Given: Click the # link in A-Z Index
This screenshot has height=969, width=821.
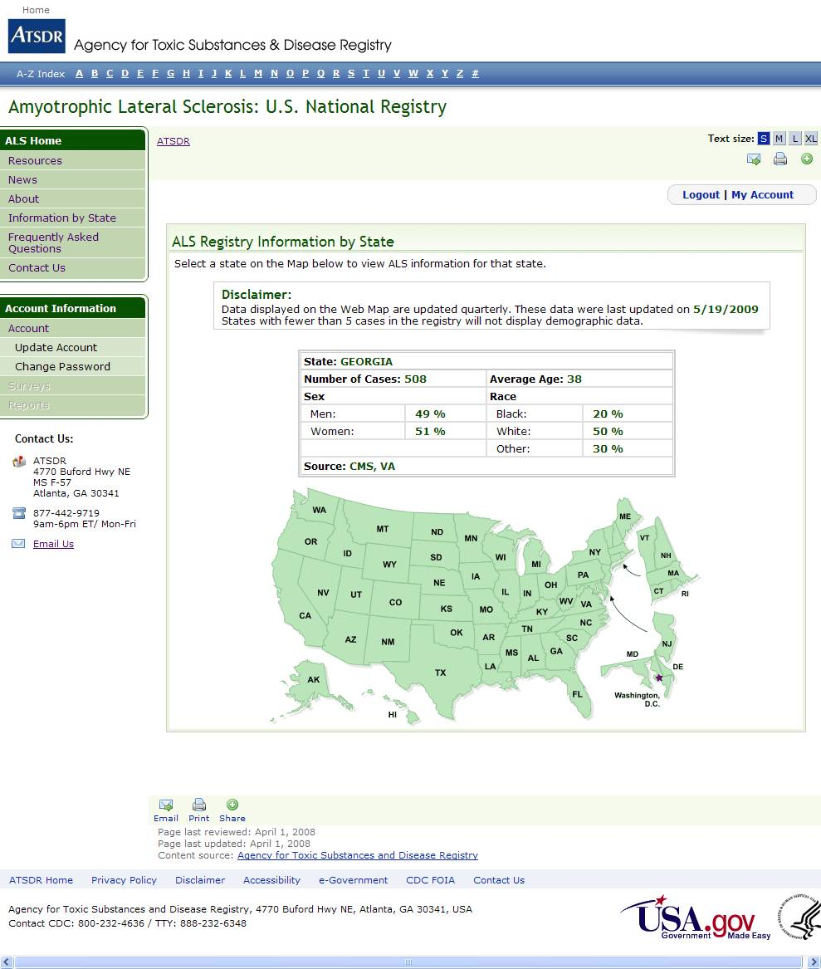Looking at the screenshot, I should click(x=475, y=74).
